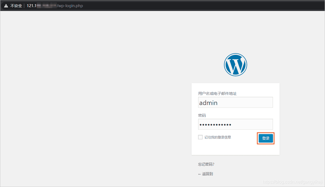This screenshot has height=187, width=325.
Task: Focus the username field containing admin
Action: (x=236, y=102)
